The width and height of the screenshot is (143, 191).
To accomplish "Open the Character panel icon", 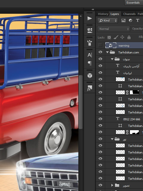I will (90, 55).
